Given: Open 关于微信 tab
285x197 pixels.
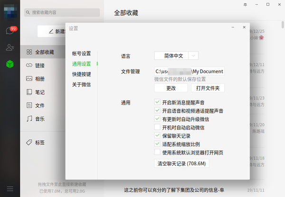Looking at the screenshot, I should tap(81, 84).
